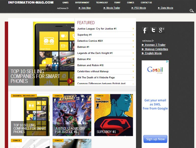
Task: Open the Funny menu
Action: (117, 3)
